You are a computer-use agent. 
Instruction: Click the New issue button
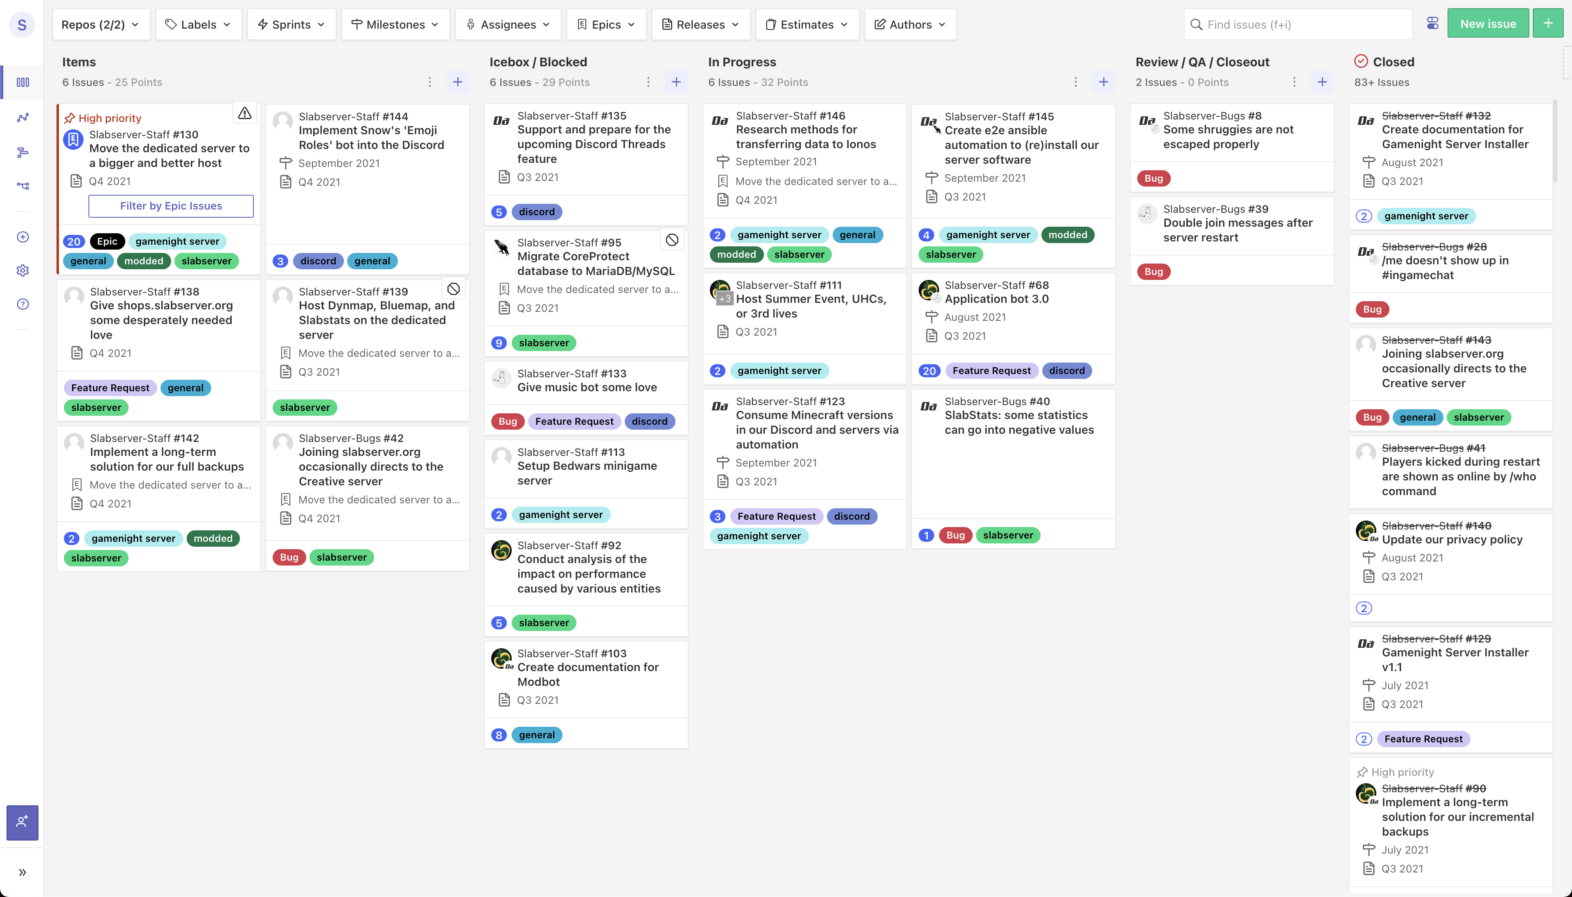[1488, 23]
